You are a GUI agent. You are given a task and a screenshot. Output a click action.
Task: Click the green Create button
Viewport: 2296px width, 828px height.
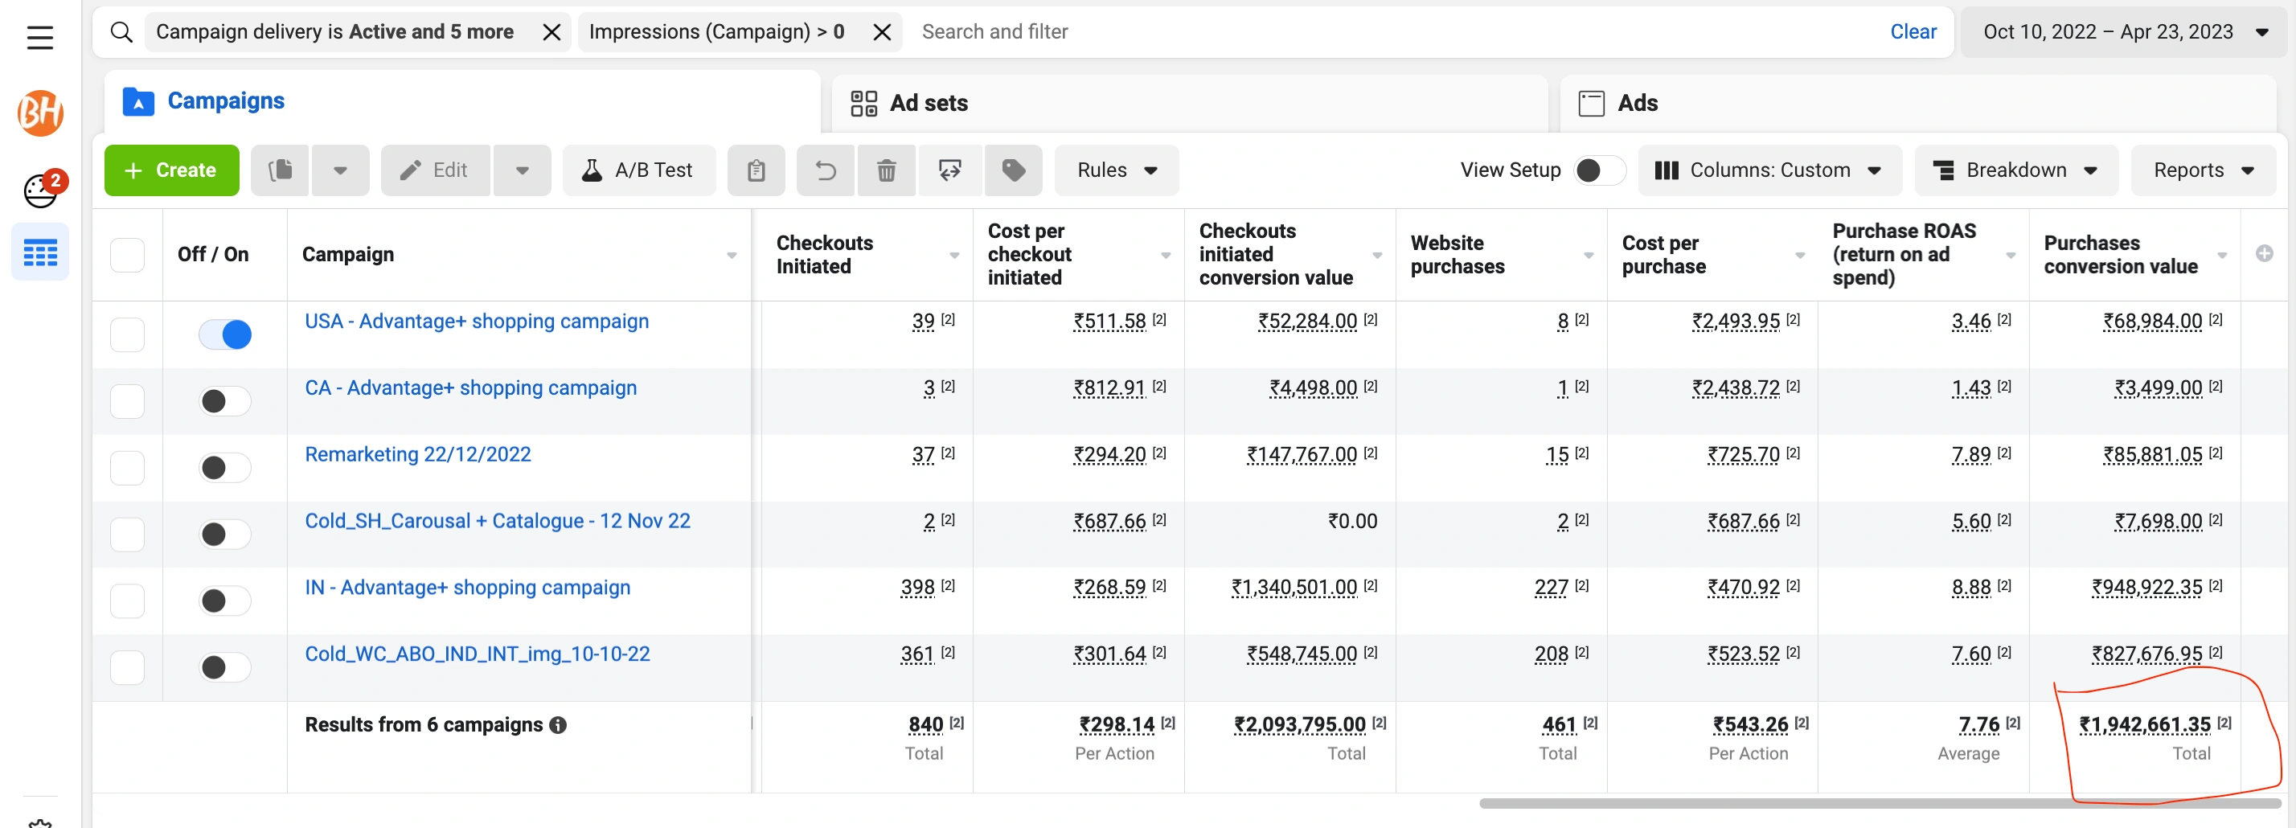tap(172, 170)
